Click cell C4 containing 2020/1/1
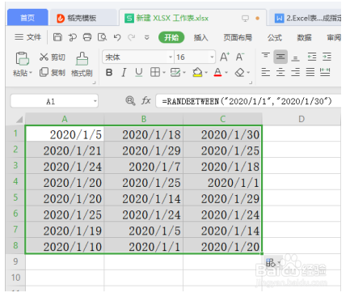 [222, 183]
